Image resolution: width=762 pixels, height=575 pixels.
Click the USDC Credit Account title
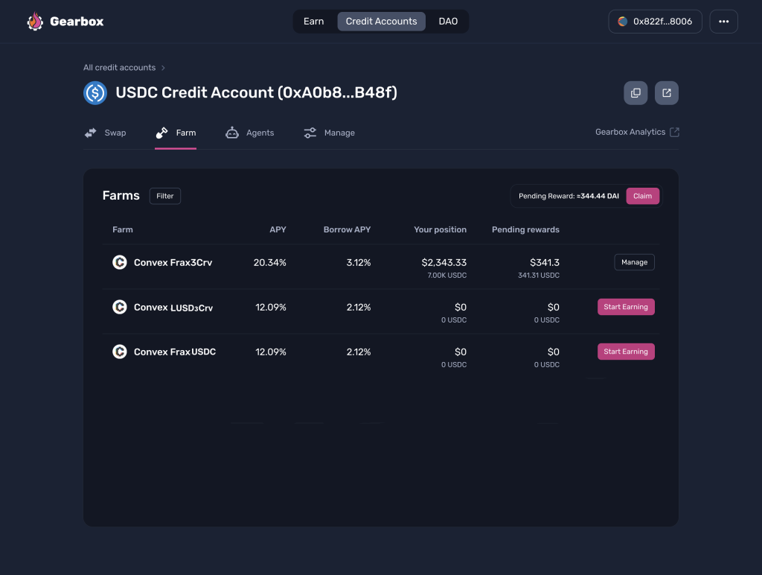[x=257, y=92]
